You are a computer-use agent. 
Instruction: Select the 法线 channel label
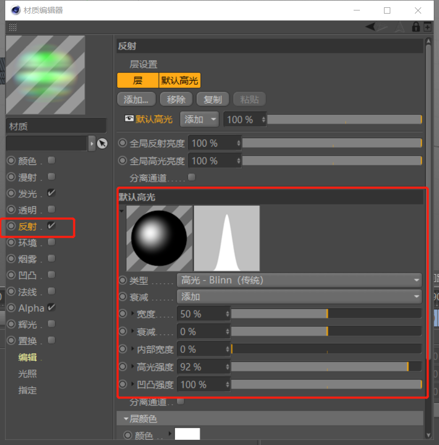(27, 292)
